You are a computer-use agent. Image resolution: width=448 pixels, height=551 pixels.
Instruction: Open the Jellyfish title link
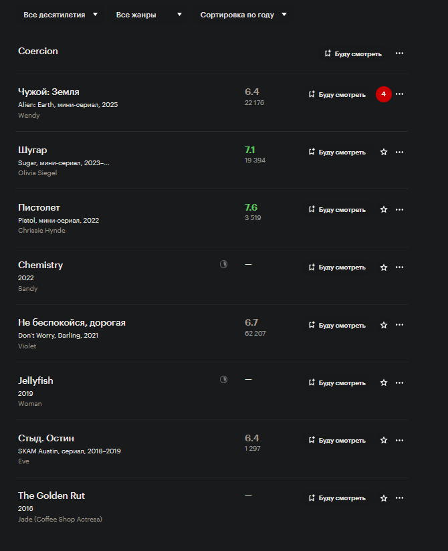[x=35, y=380]
